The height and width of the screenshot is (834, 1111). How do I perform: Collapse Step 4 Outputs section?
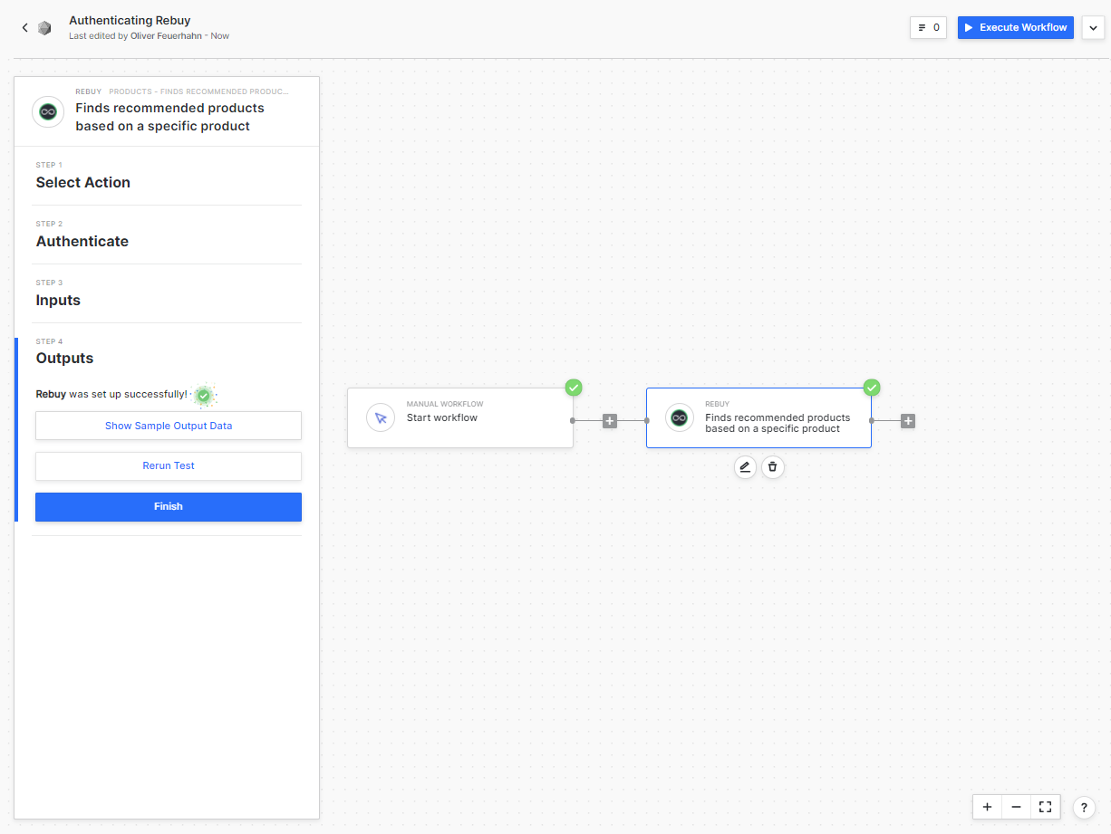tap(168, 352)
